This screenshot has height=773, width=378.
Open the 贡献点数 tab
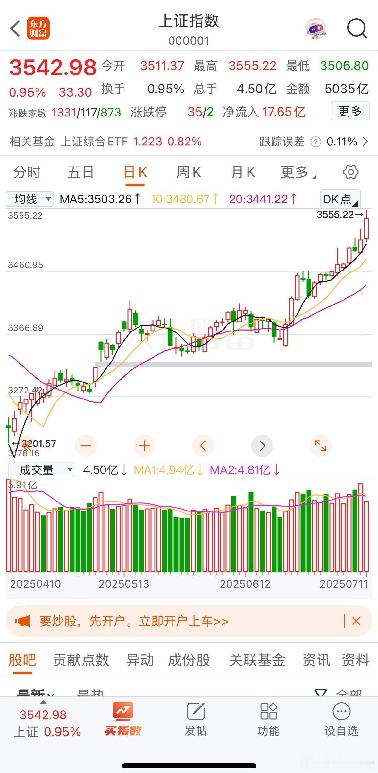pyautogui.click(x=81, y=660)
